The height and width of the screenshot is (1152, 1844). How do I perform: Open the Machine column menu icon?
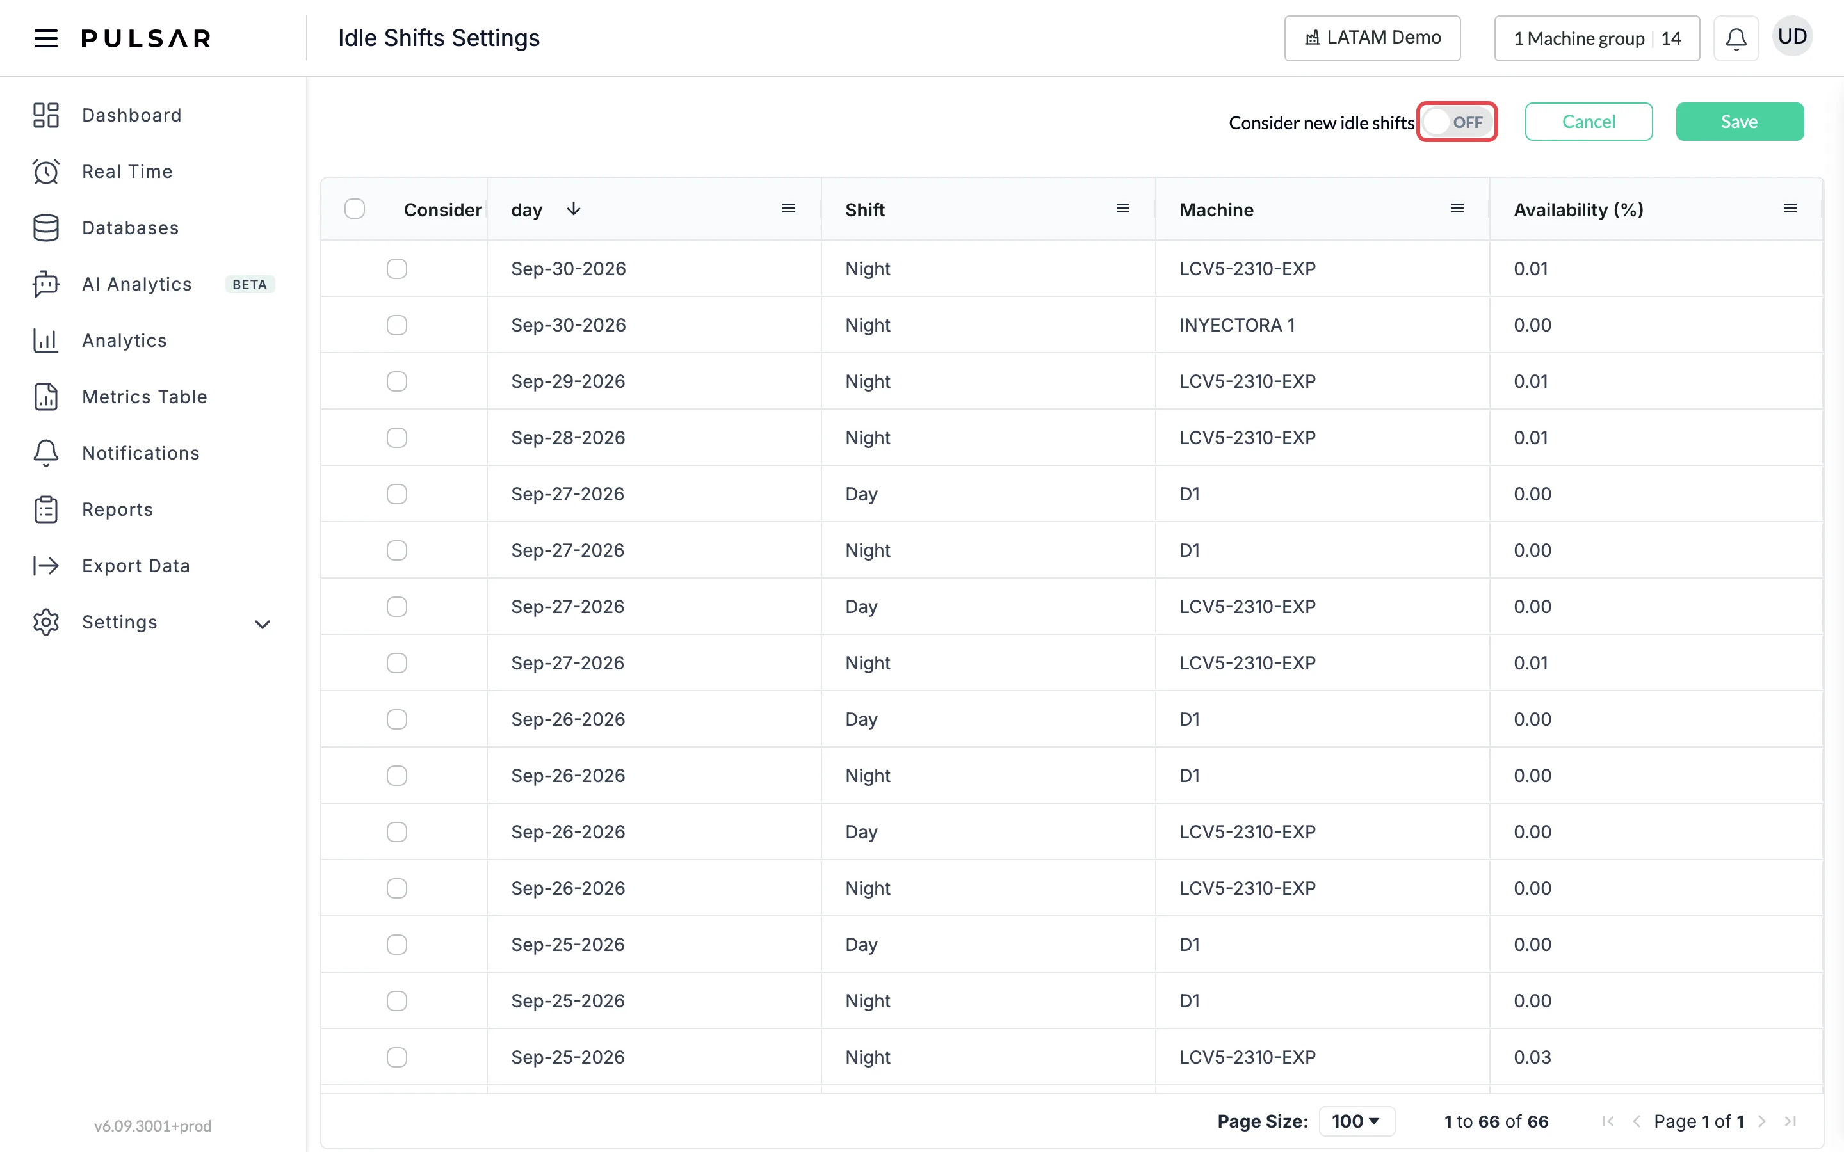point(1457,209)
